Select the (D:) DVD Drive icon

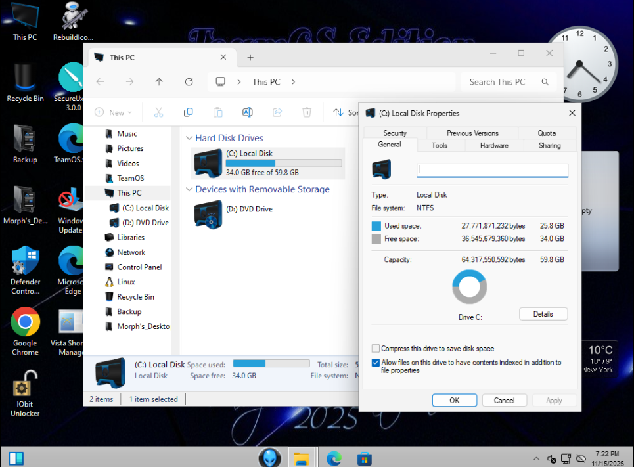click(208, 214)
